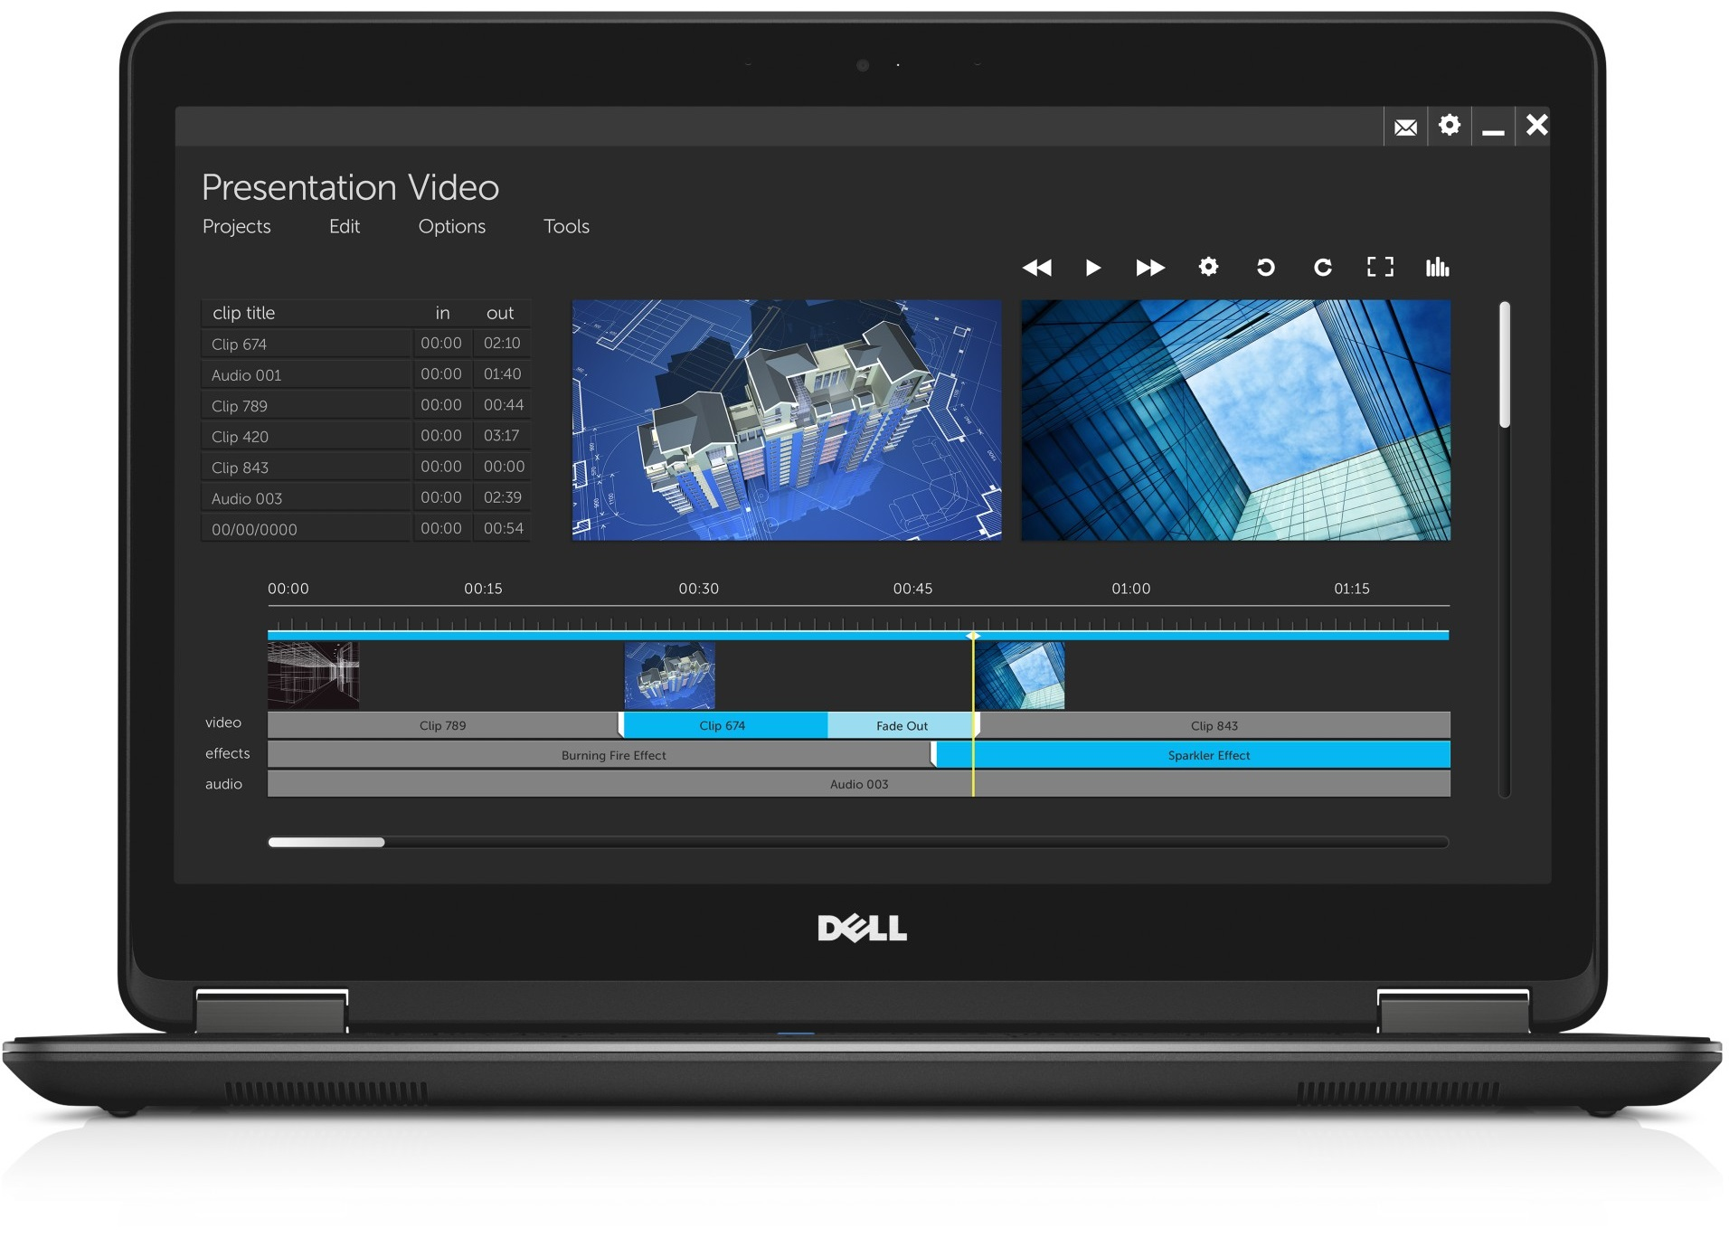Select wireframe thumbnail on timeline
Image resolution: width=1729 pixels, height=1237 pixels.
313,675
